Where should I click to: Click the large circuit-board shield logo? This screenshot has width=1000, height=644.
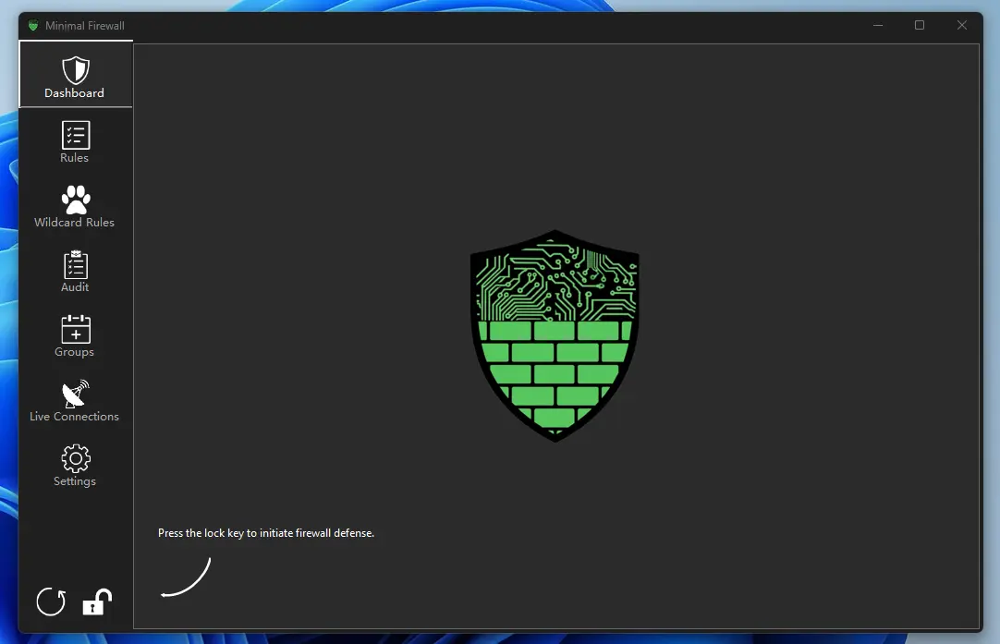point(554,335)
